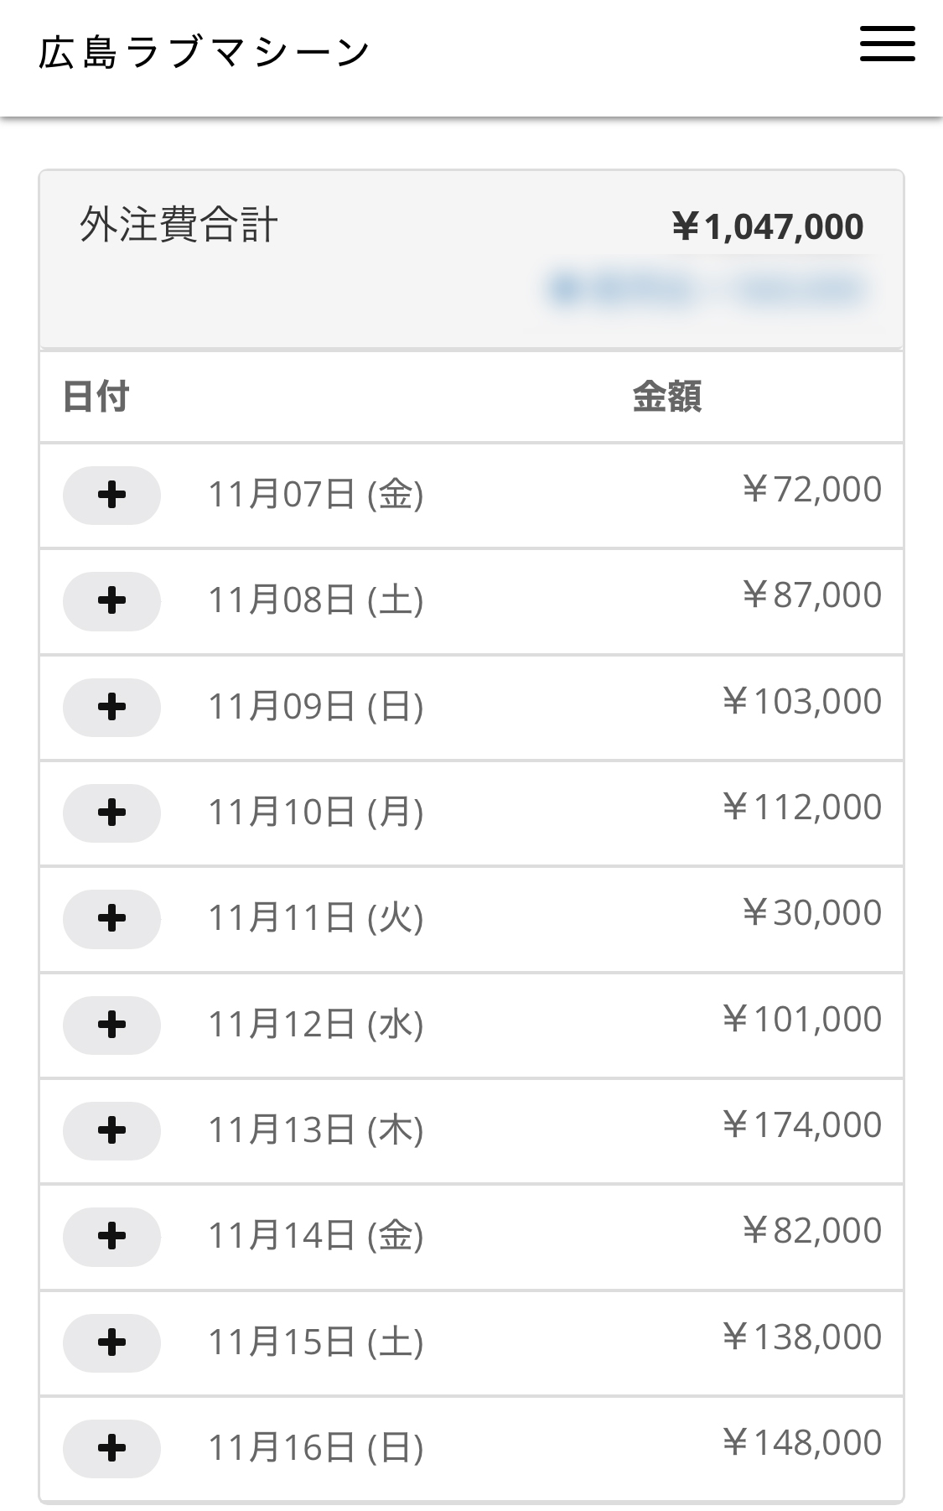Image resolution: width=943 pixels, height=1511 pixels.
Task: Select the ¥174,000 amount cell
Action: point(801,1125)
